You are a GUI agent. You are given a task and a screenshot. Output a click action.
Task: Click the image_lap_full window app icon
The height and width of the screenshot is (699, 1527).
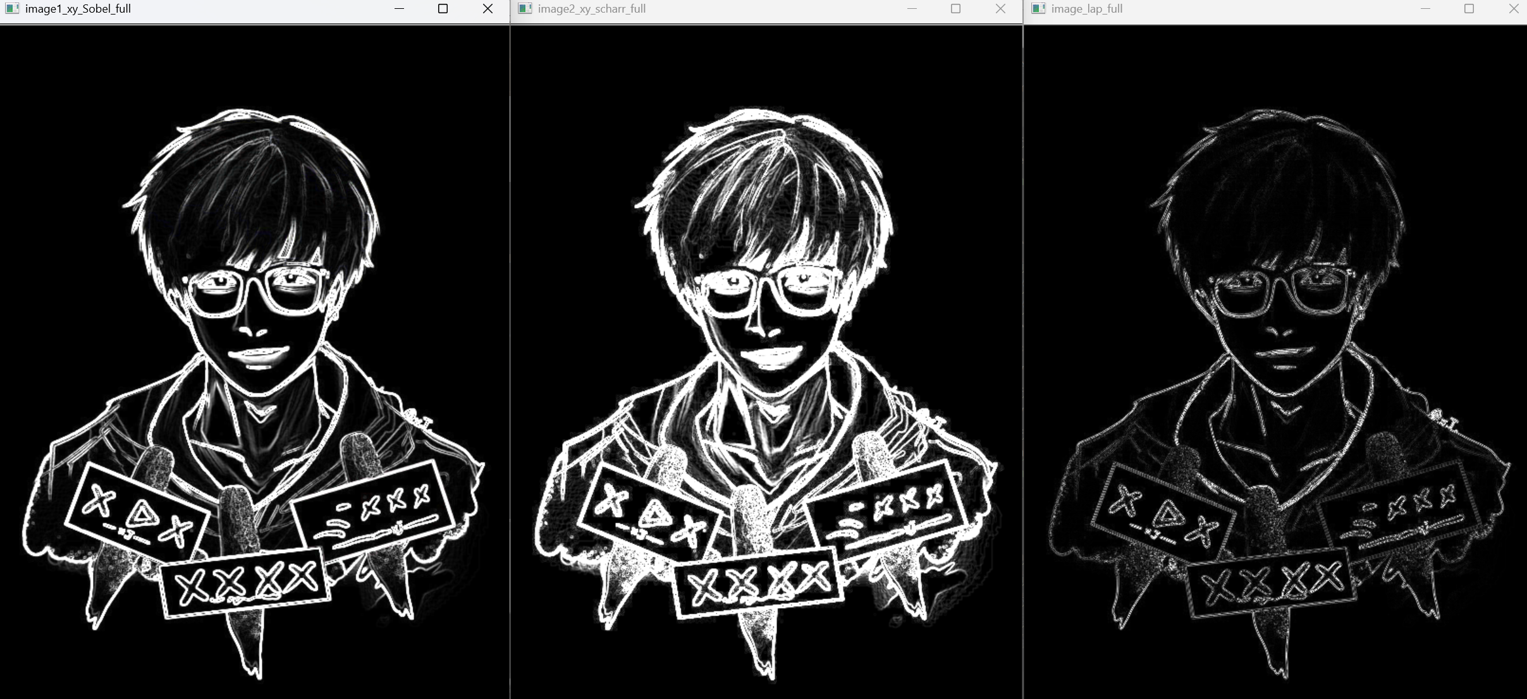(x=1038, y=9)
